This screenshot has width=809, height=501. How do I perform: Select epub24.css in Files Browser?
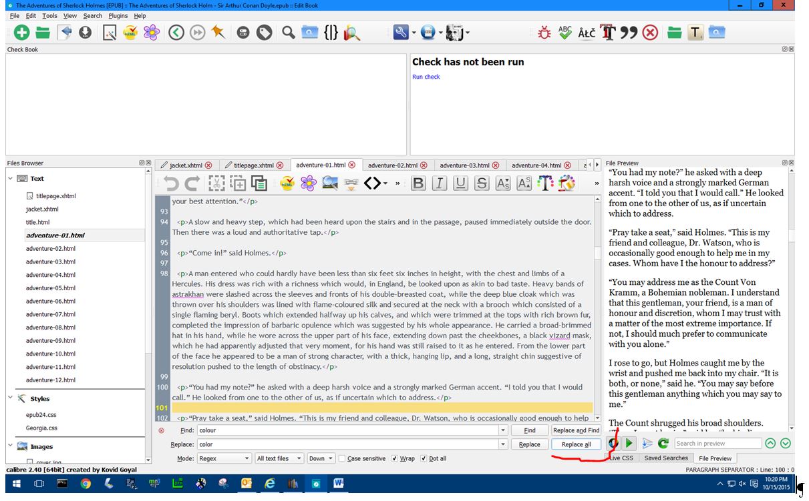click(41, 415)
